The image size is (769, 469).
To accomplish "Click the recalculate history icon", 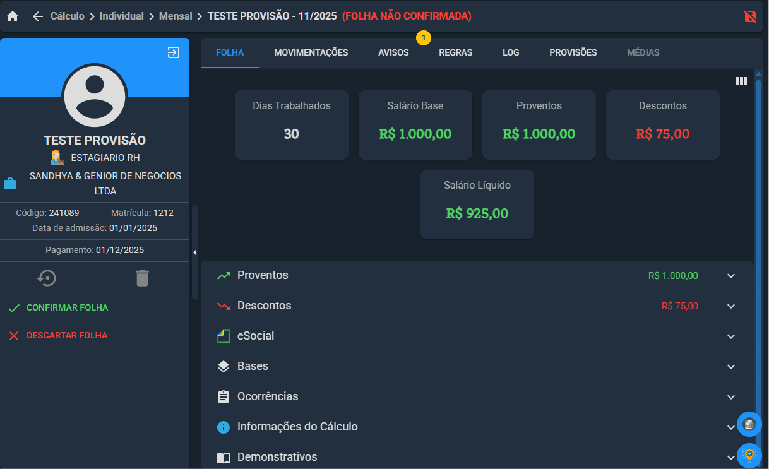I will point(47,278).
